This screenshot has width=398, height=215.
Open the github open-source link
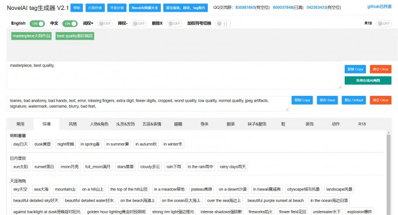(379, 6)
